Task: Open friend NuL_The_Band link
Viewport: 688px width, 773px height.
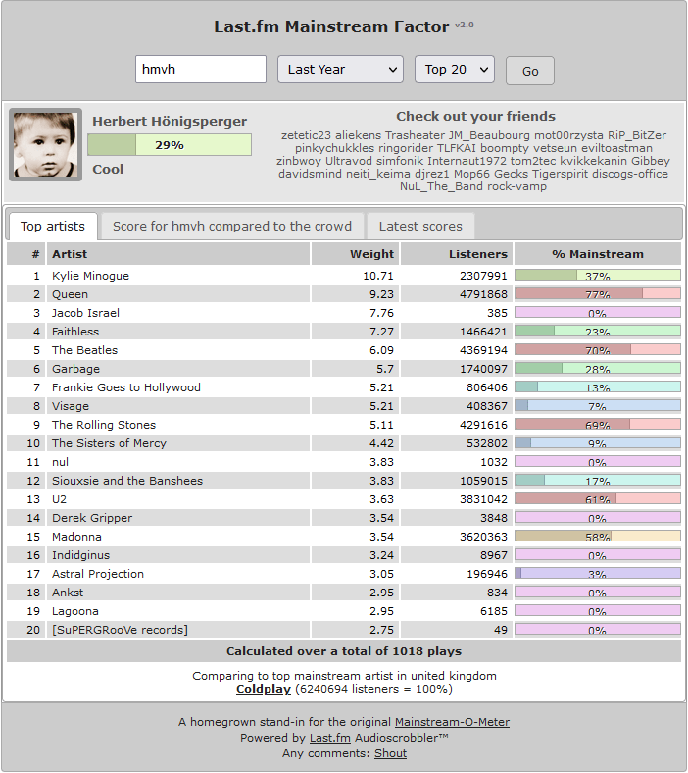Action: [441, 186]
